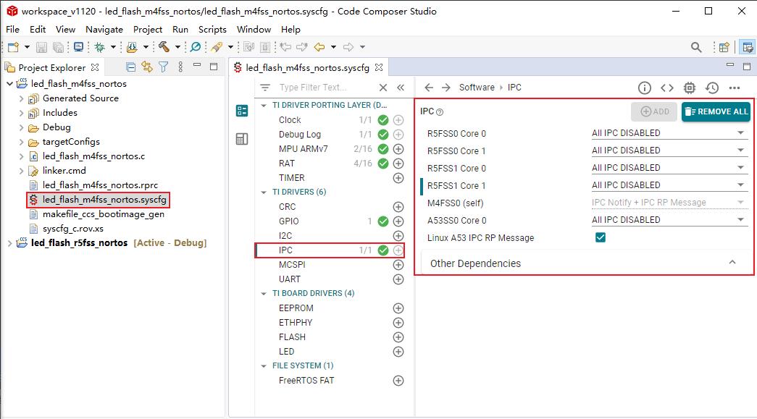Toggle the Linux A53 IPC RP Message checkbox
This screenshot has height=419, width=757.
pyautogui.click(x=601, y=237)
